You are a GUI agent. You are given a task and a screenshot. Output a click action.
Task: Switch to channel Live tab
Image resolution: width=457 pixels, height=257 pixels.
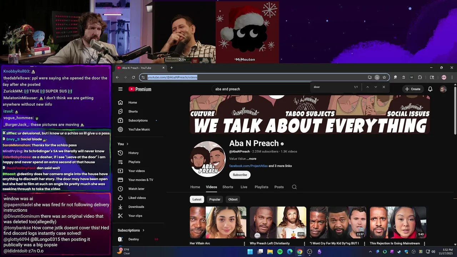(244, 187)
